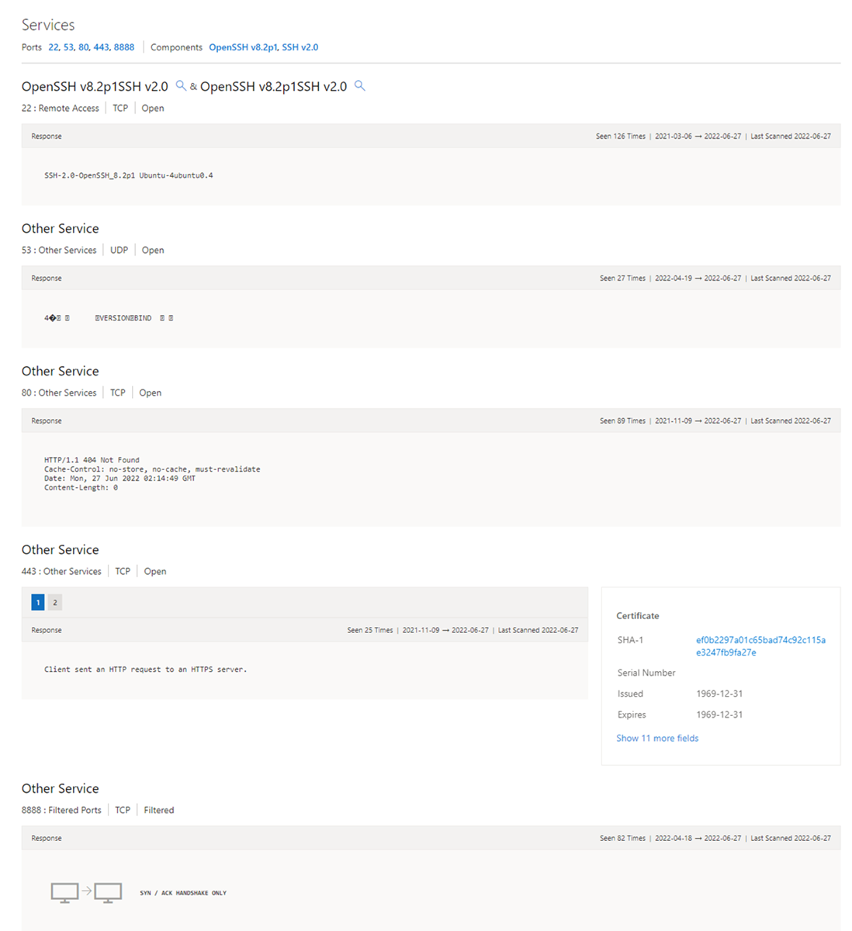Open the port 53 link

(x=68, y=47)
